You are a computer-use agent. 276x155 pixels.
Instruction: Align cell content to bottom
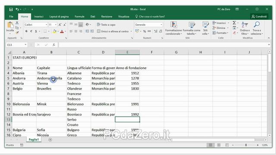(81, 25)
